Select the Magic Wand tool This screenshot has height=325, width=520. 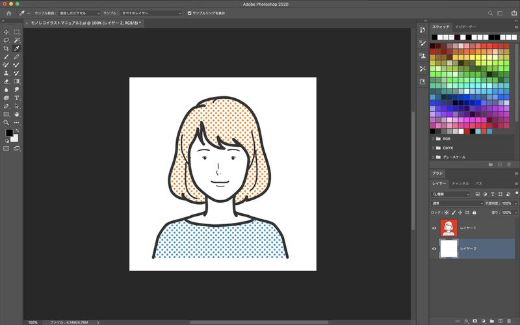[17, 40]
